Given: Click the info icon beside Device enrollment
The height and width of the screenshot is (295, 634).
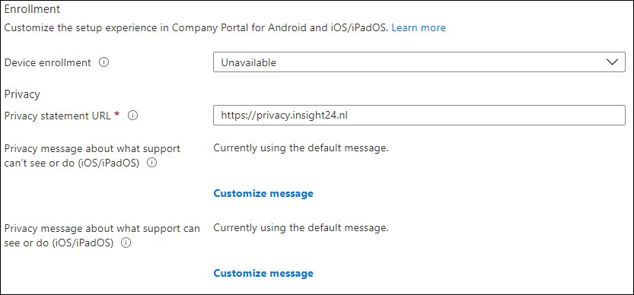Looking at the screenshot, I should (x=104, y=62).
